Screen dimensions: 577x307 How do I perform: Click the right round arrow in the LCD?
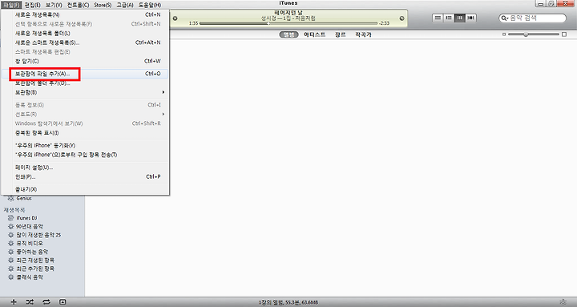(x=401, y=18)
